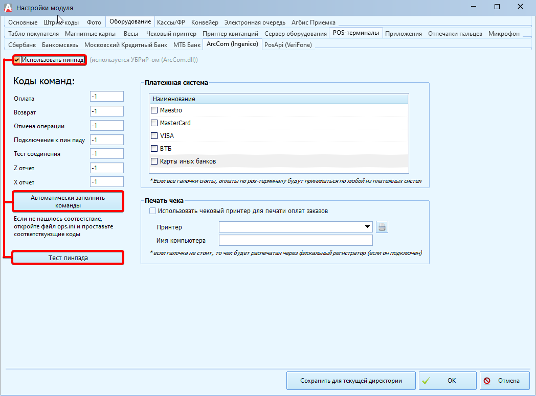
Task: Toggle the Использовать пинпад checkbox
Action: pos(17,60)
